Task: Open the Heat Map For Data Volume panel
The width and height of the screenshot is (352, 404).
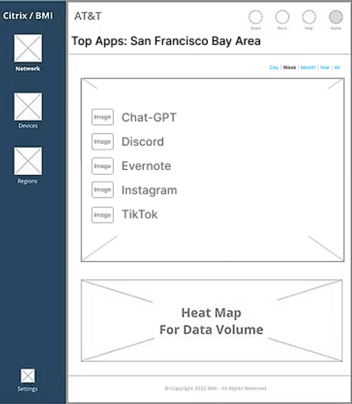Action: 211,320
